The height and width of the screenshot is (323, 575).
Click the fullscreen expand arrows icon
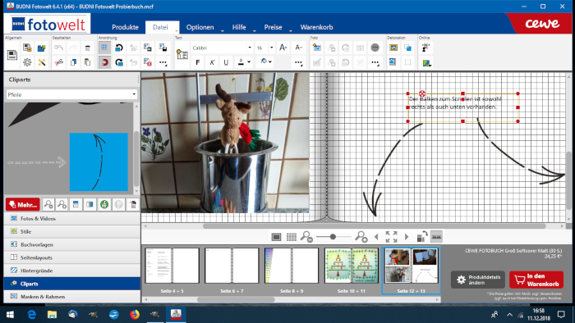(x=391, y=237)
